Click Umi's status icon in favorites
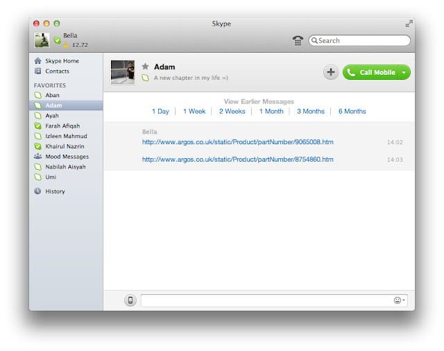444x351 pixels. pyautogui.click(x=37, y=177)
